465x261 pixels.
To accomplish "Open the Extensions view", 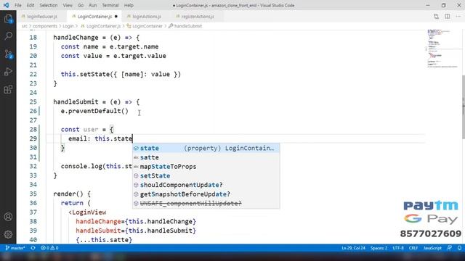I will point(8,89).
